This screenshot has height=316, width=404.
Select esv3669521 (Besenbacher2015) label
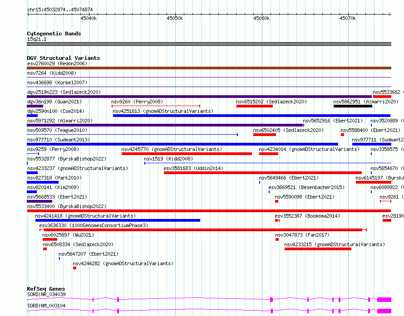306,187
